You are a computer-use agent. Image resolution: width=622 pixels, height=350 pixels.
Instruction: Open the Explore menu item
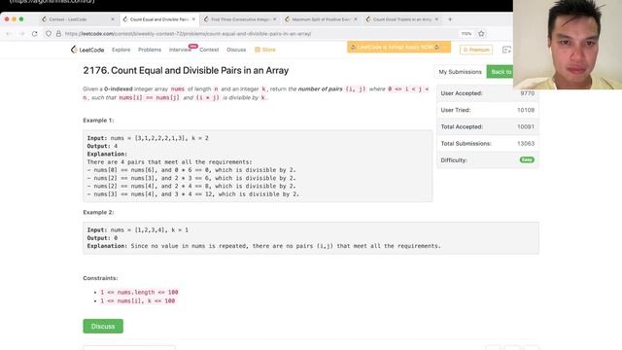click(121, 50)
